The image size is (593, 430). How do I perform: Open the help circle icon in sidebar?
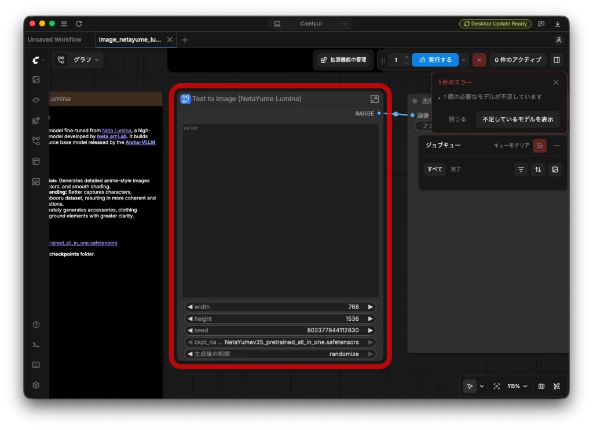tap(36, 325)
